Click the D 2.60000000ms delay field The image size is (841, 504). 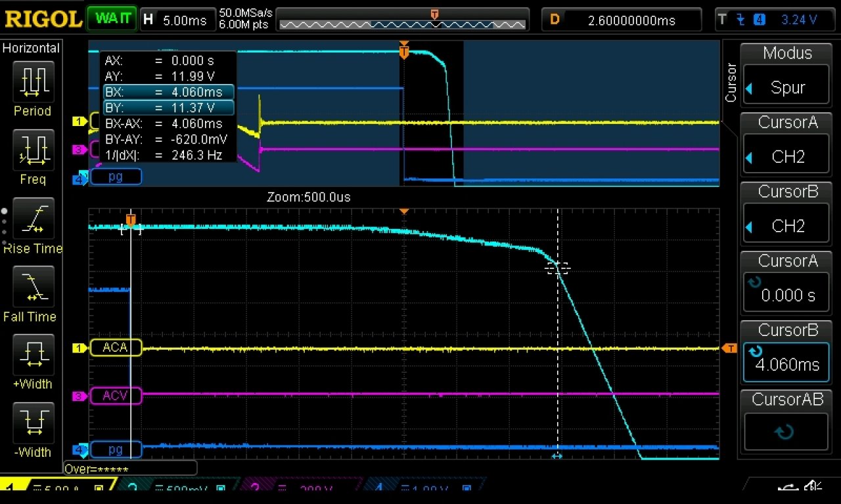click(622, 20)
